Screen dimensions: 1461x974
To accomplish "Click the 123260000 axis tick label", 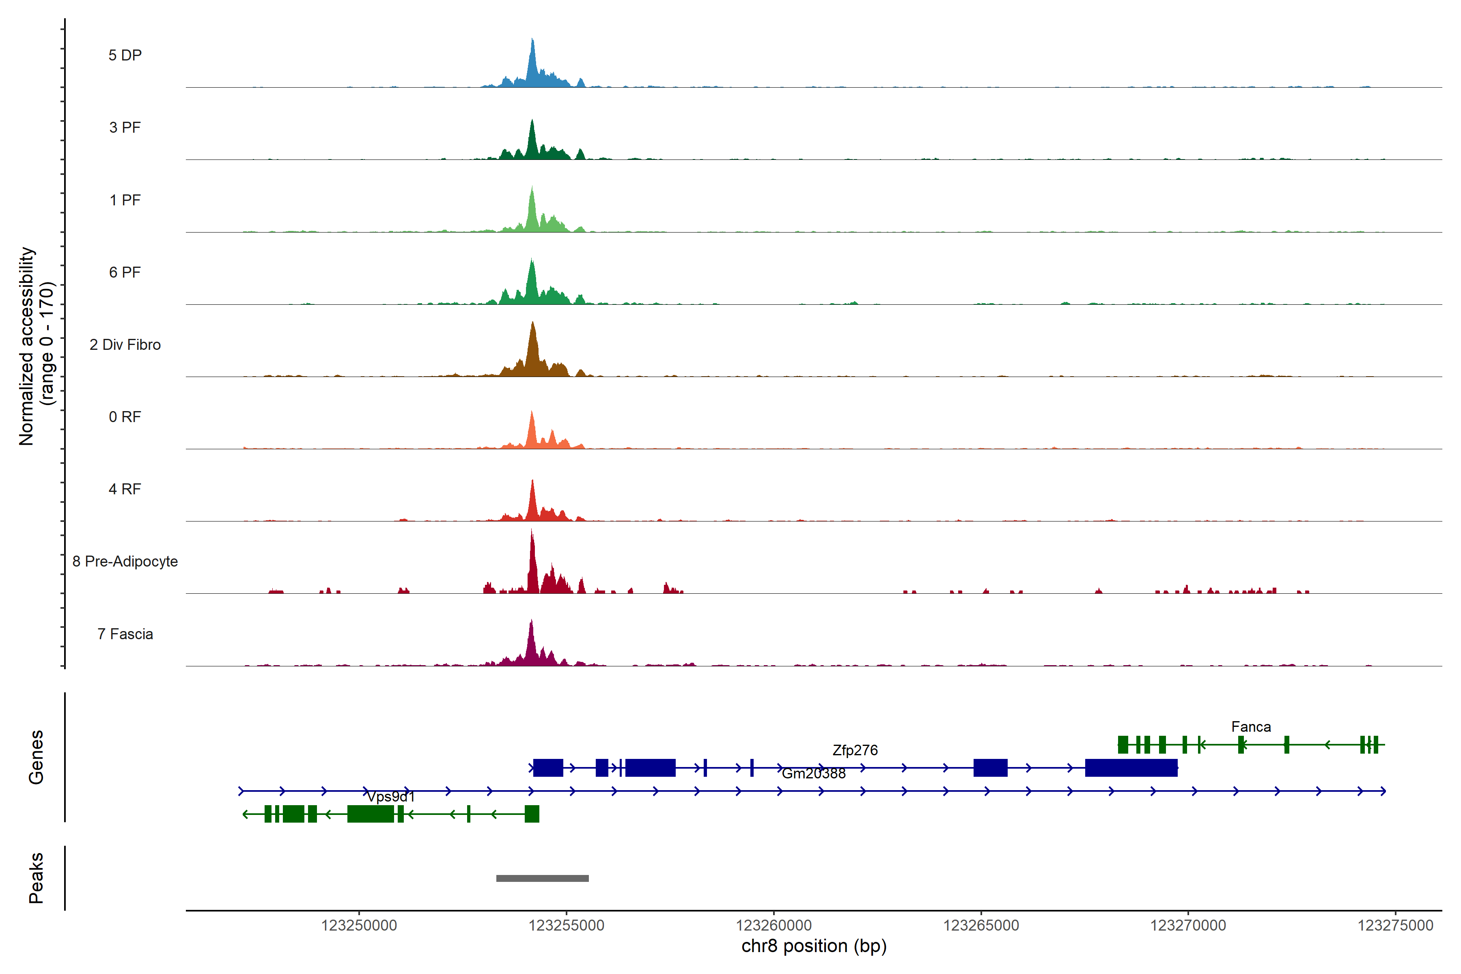I will pyautogui.click(x=774, y=926).
